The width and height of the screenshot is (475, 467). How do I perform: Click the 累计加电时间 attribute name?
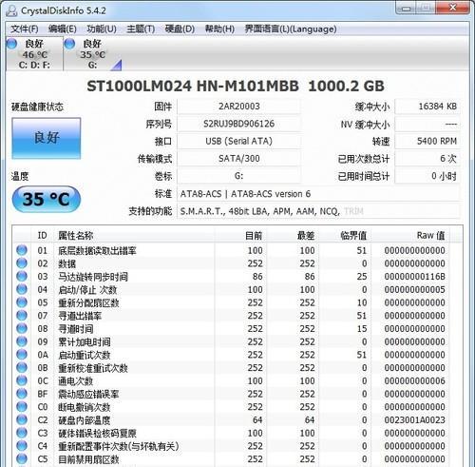coord(85,341)
